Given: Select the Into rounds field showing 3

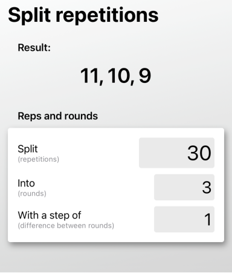Looking at the screenshot, I should (184, 187).
